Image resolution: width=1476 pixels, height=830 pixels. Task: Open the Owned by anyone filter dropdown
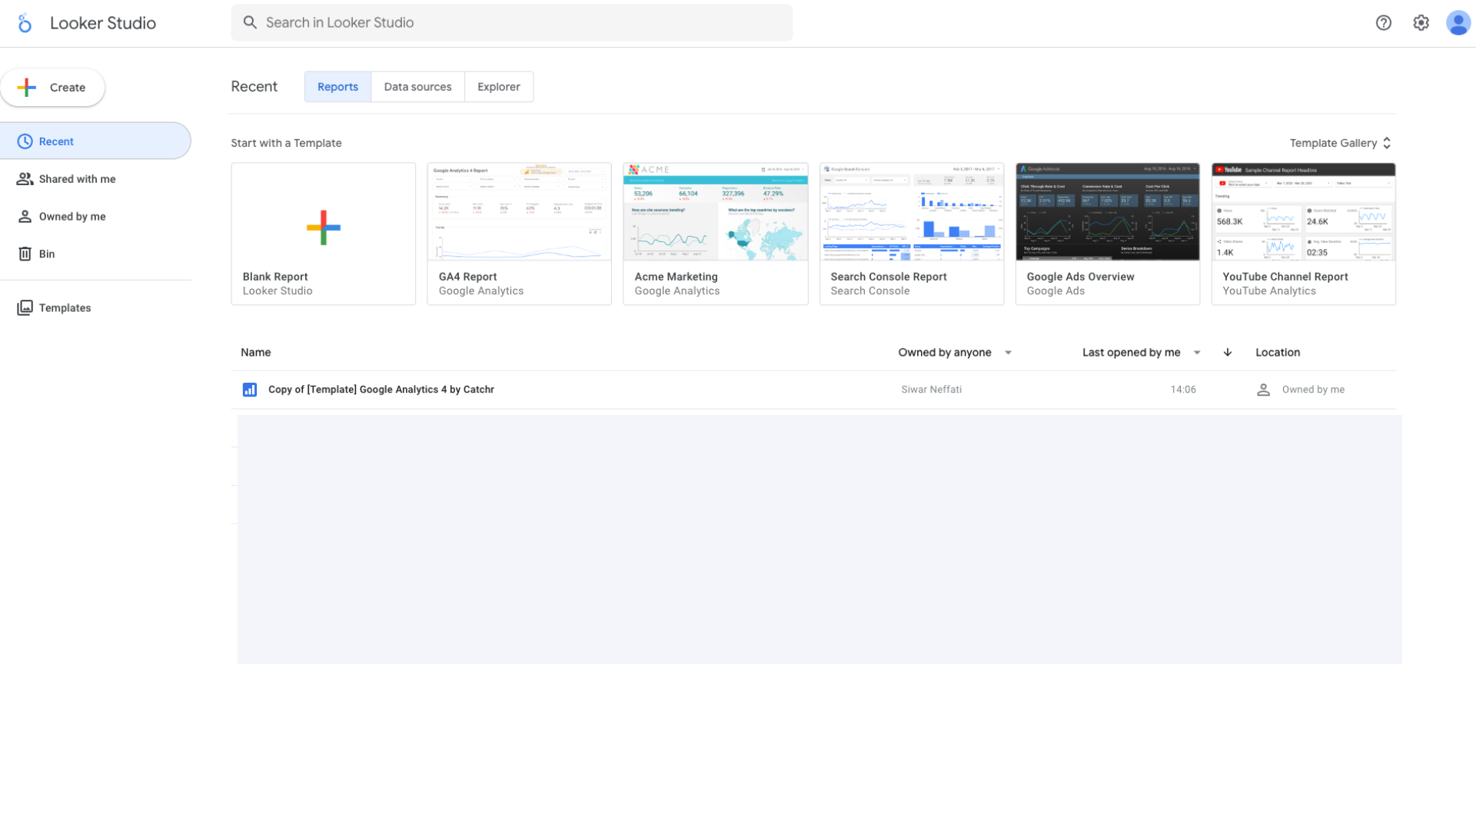click(953, 352)
